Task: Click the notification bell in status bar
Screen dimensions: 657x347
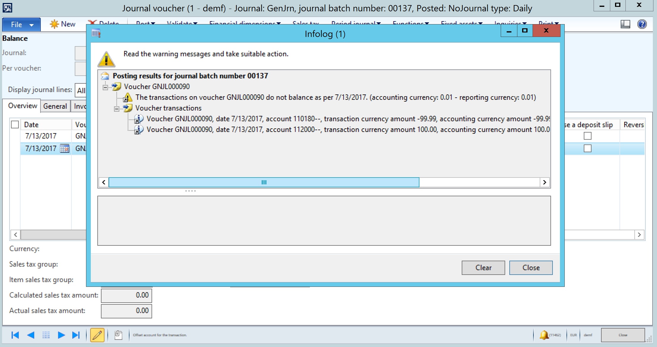Action: click(544, 335)
